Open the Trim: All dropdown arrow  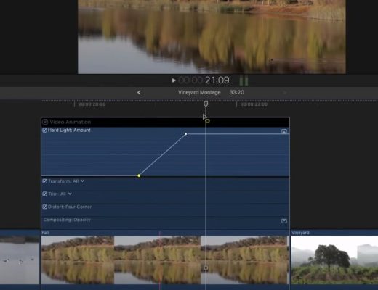pos(70,194)
